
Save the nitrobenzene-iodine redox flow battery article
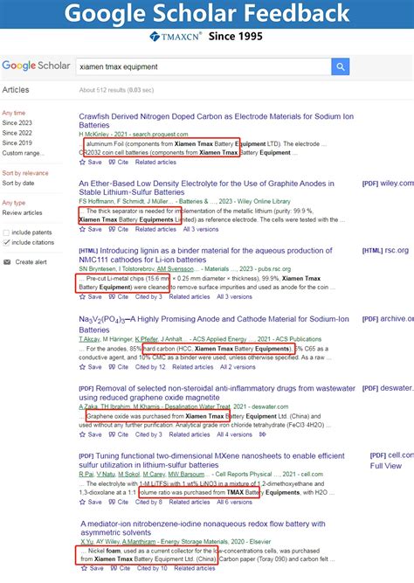coord(93,568)
